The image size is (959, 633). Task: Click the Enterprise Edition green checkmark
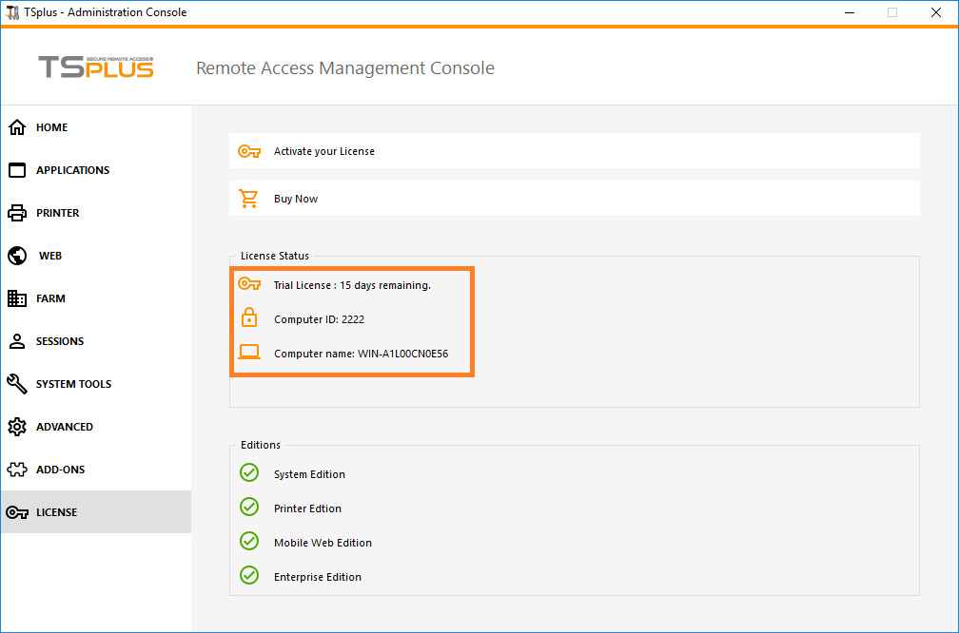249,575
